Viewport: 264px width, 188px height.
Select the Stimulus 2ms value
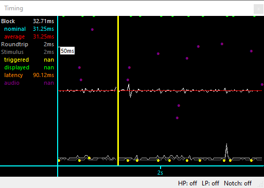coord(49,52)
